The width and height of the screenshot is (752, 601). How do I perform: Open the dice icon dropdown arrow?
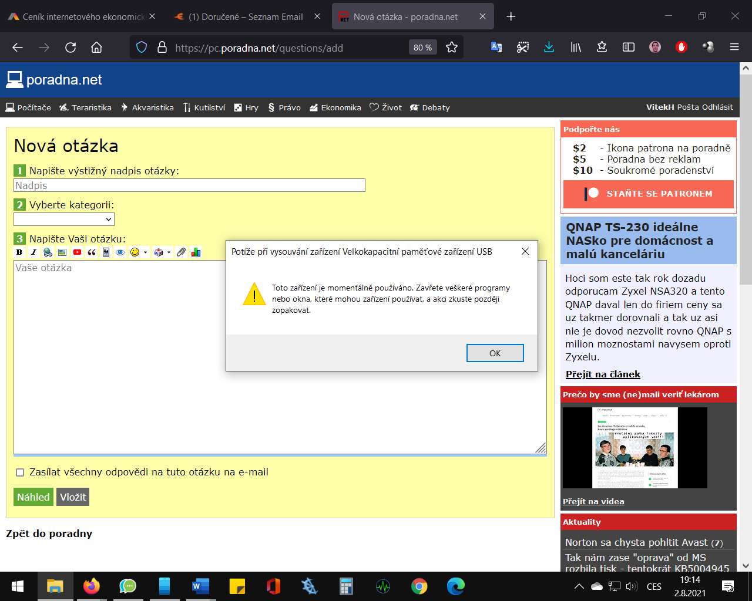(x=169, y=252)
